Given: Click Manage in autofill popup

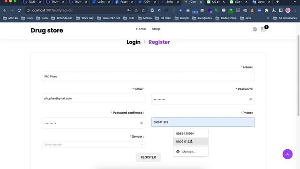Looking at the screenshot, I should click(188, 152).
